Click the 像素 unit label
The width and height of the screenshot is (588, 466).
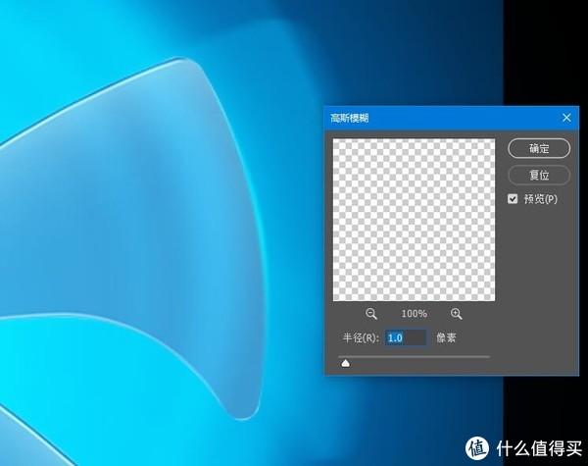446,337
